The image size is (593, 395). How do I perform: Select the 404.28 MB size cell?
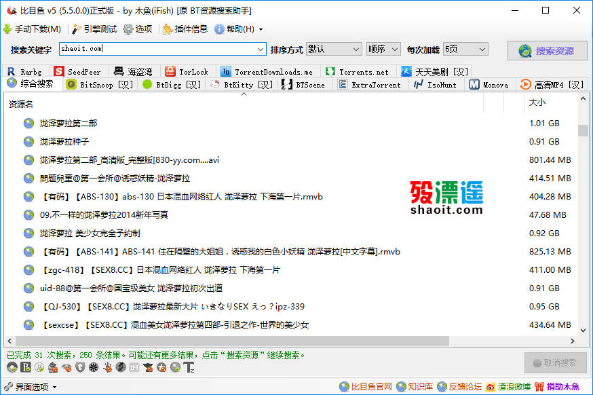click(550, 197)
